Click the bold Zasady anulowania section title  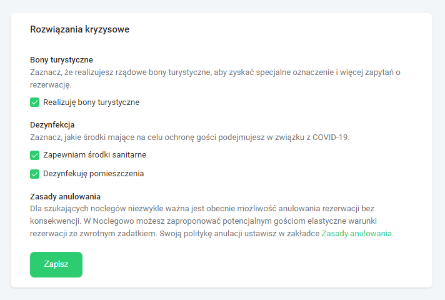pyautogui.click(x=65, y=196)
